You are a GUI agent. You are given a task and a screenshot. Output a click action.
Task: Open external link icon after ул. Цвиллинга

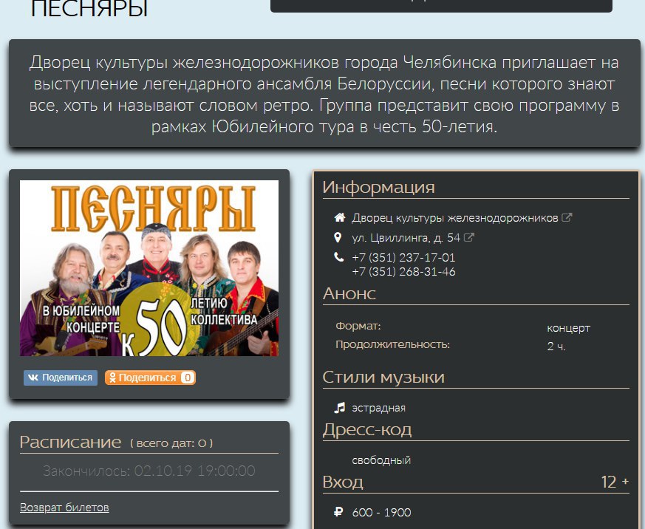(x=469, y=237)
